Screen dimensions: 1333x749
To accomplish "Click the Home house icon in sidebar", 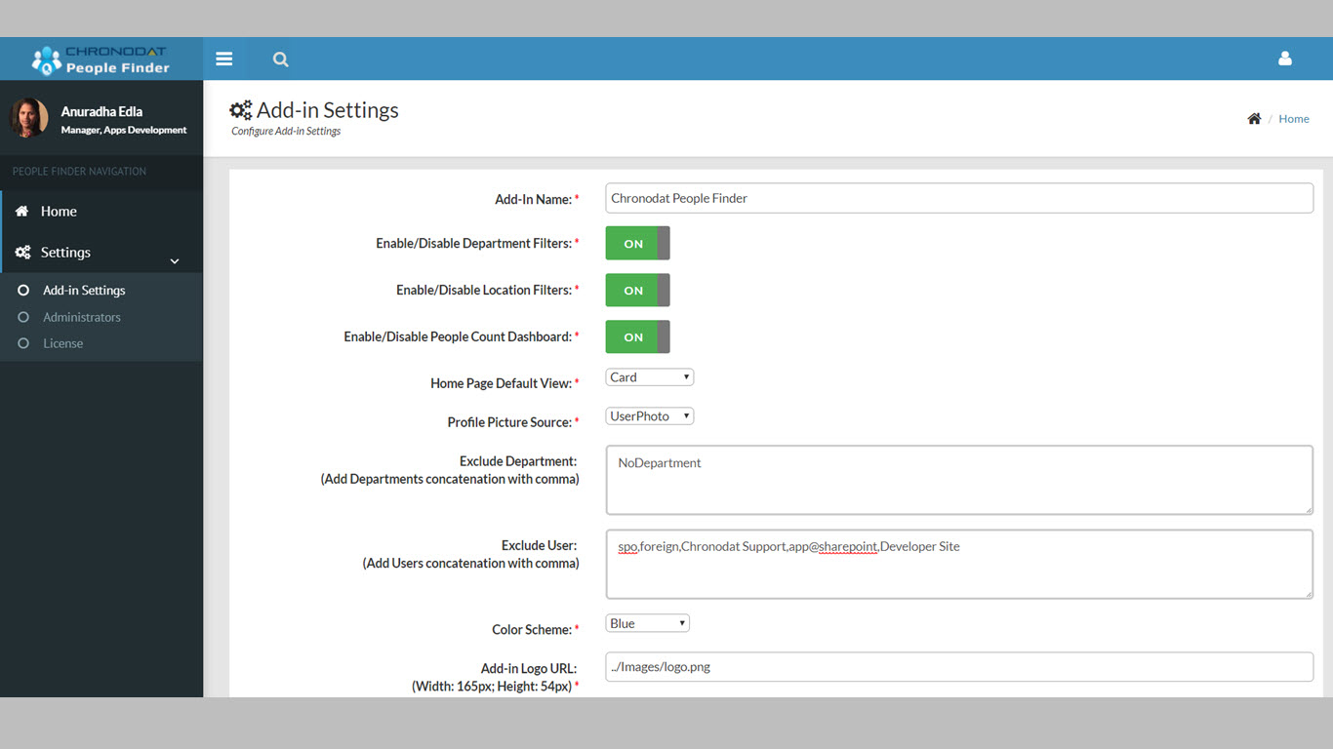I will coord(21,211).
